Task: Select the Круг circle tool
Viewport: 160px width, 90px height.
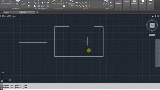Action: point(18,2)
